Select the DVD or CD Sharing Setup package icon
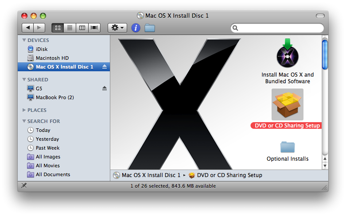Viewport: 346px width, 216px height. [288, 104]
